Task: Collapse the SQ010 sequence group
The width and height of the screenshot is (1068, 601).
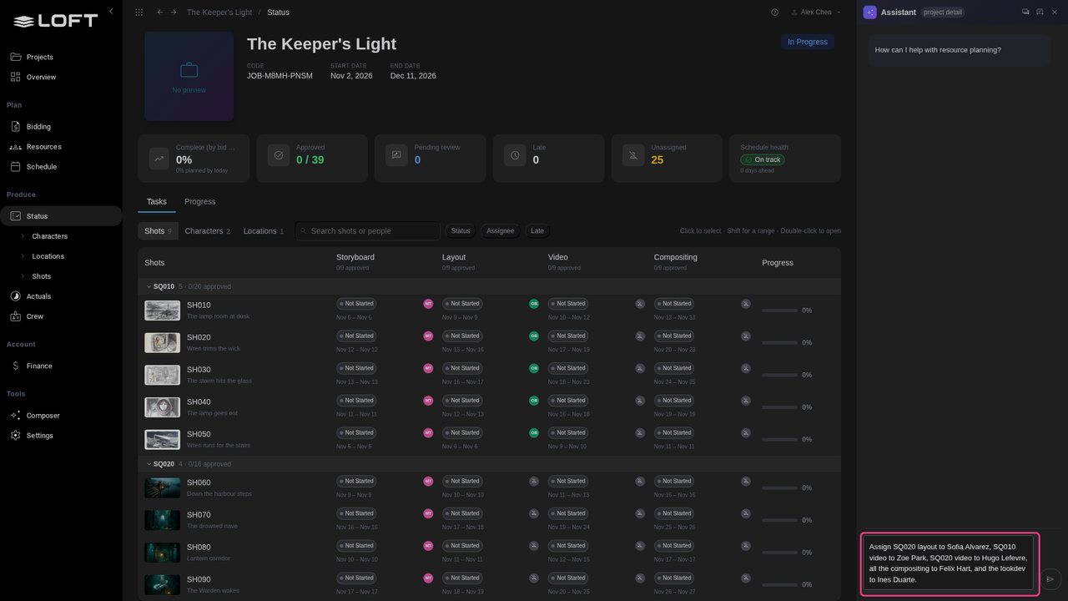Action: pyautogui.click(x=149, y=286)
